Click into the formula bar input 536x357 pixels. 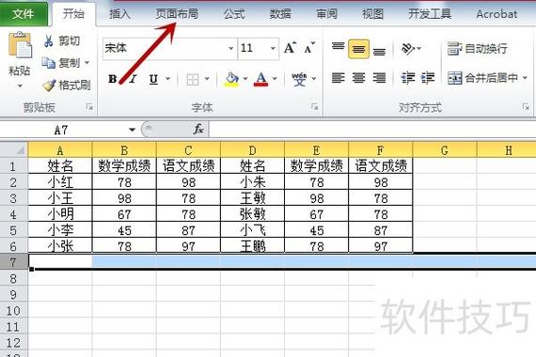(x=372, y=130)
